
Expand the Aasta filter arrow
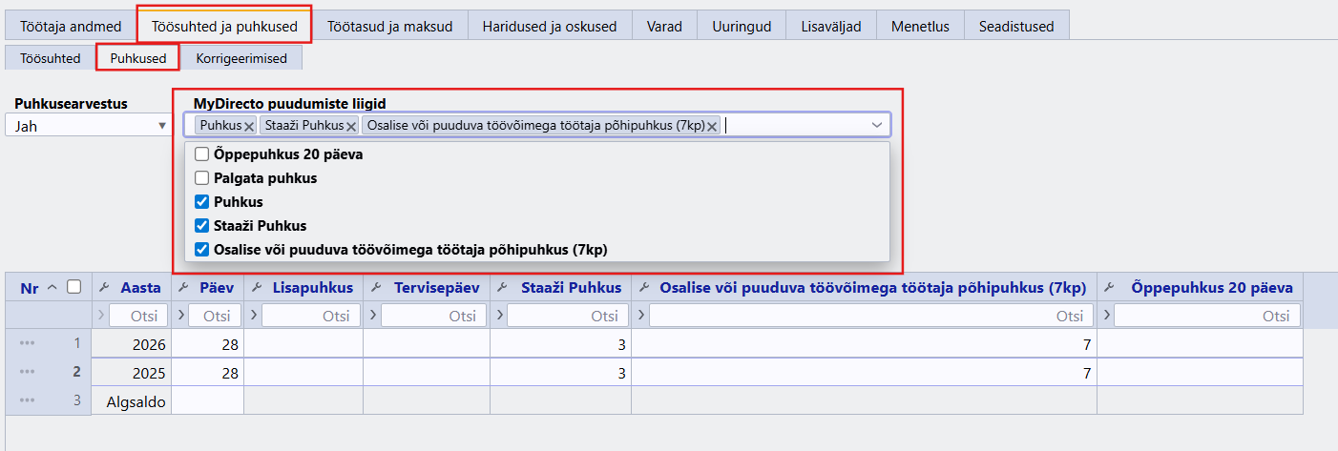click(101, 315)
